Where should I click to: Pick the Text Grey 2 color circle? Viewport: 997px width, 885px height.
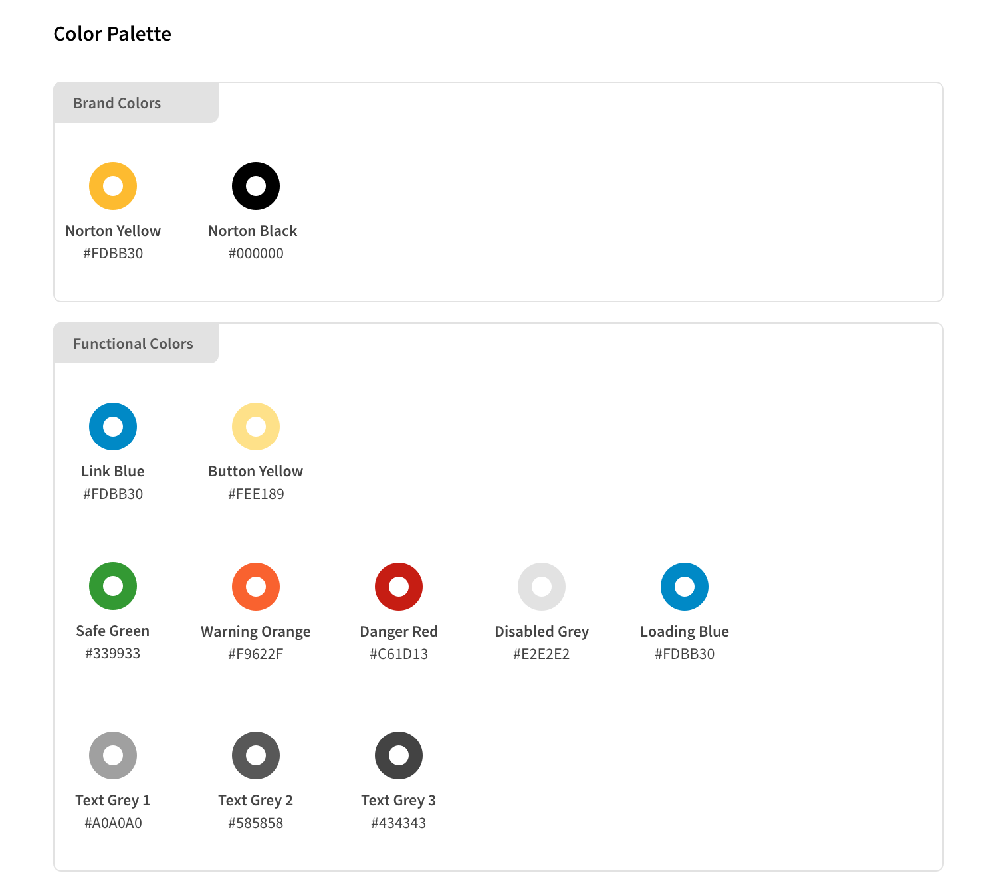click(256, 755)
